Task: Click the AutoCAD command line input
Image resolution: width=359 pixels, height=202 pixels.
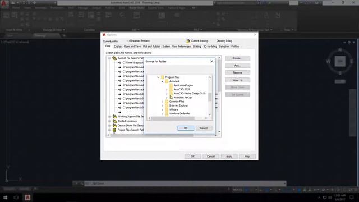Action: [x=186, y=183]
